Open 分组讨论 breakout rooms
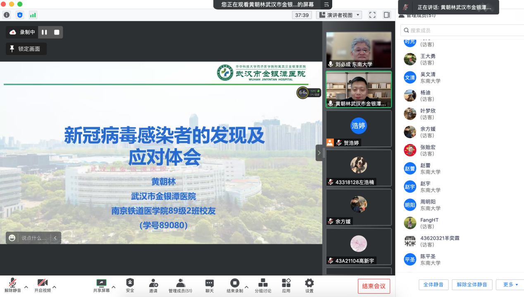The image size is (524, 297). click(263, 285)
